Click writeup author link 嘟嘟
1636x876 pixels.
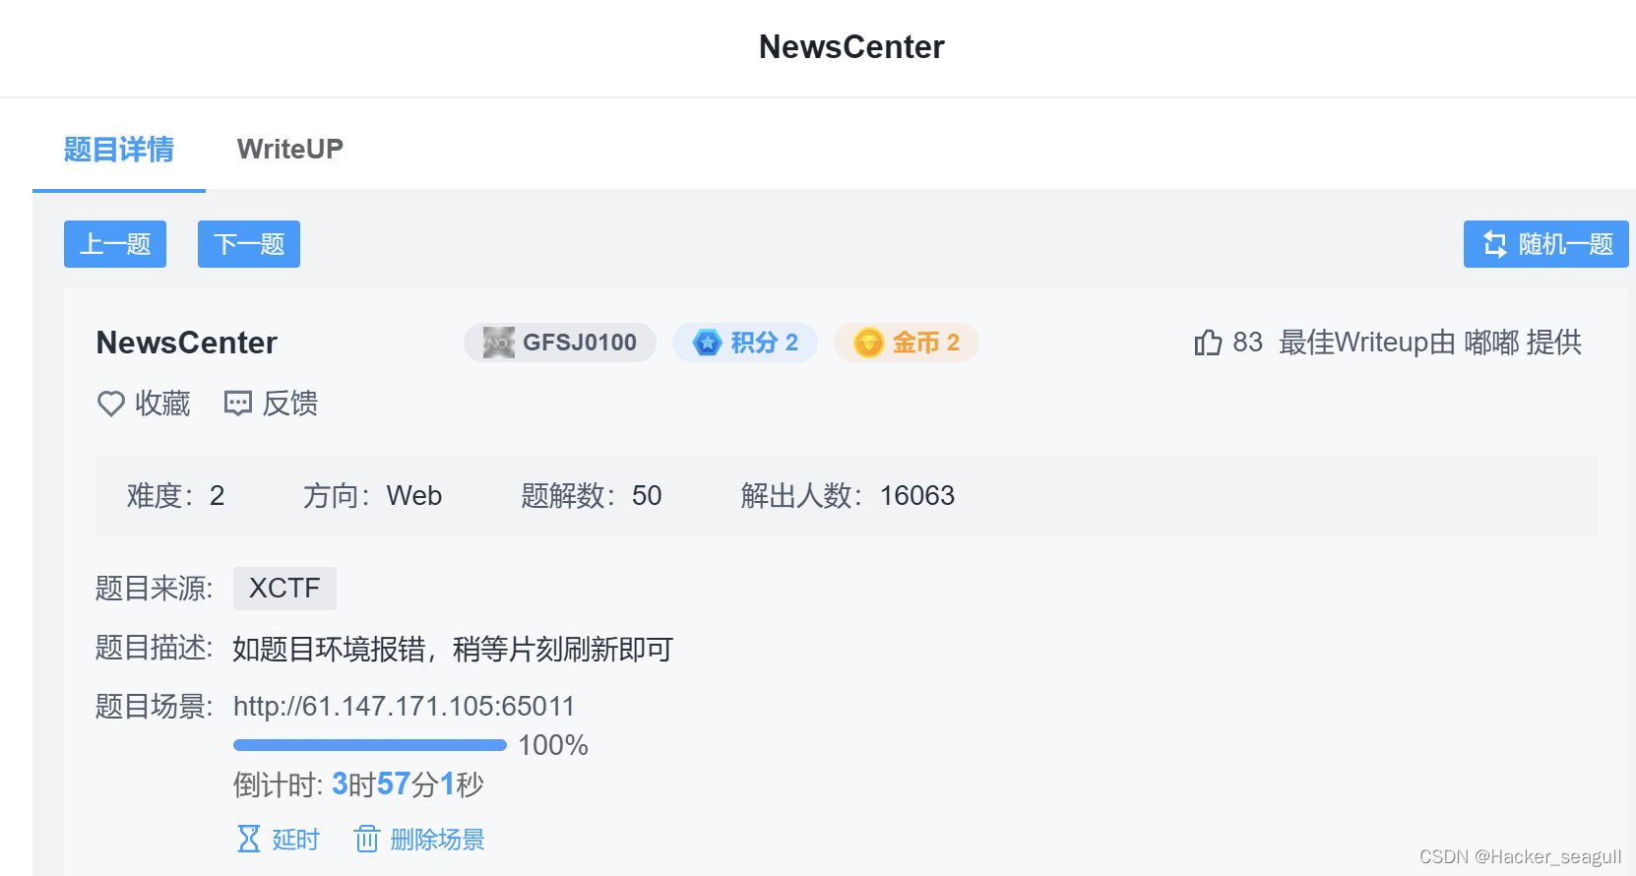pos(1493,342)
